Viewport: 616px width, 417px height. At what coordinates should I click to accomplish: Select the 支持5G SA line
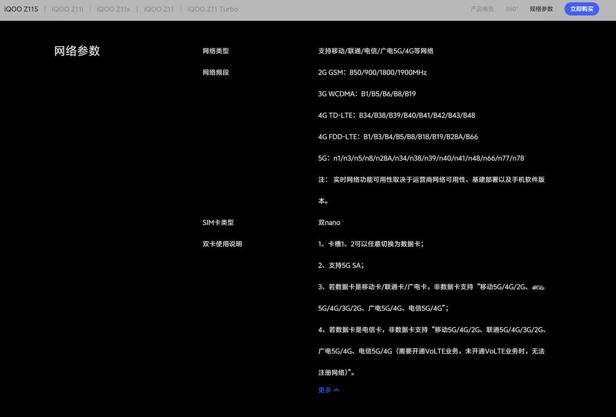341,265
